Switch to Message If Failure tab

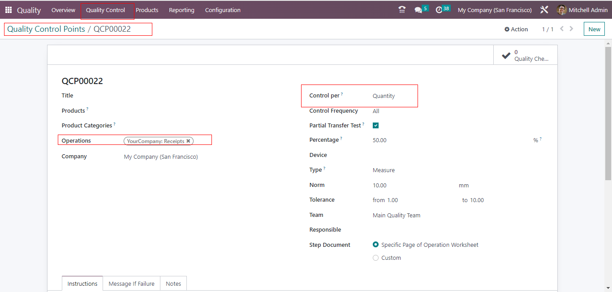tap(131, 284)
